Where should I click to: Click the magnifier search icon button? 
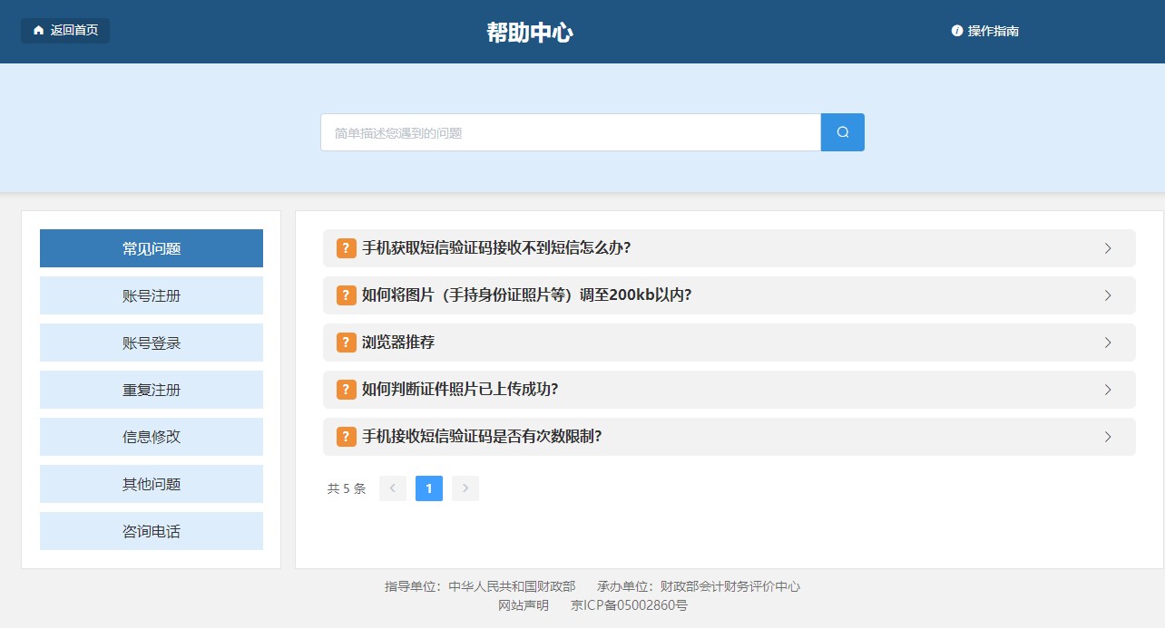point(842,132)
